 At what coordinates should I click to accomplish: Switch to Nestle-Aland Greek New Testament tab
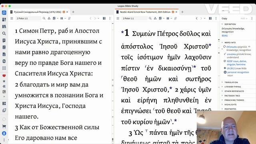click(x=145, y=12)
